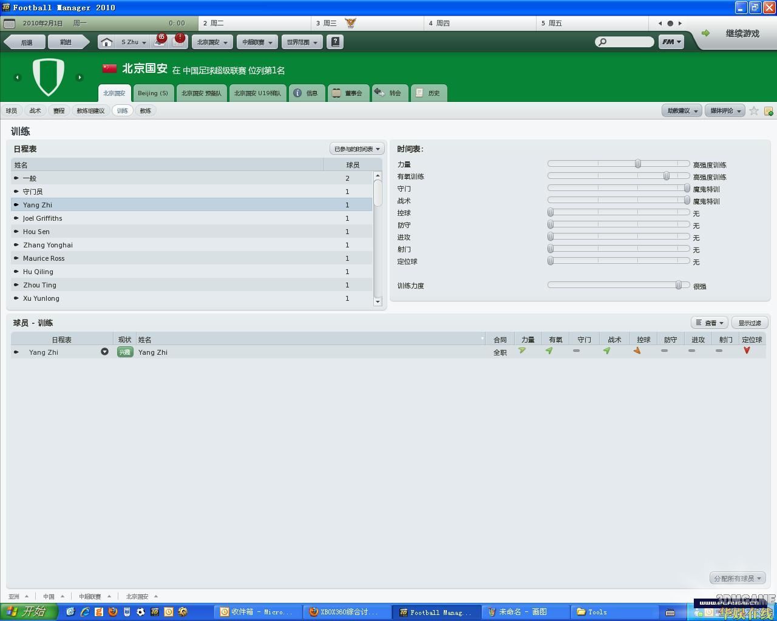Click inside the search input field

[x=628, y=42]
